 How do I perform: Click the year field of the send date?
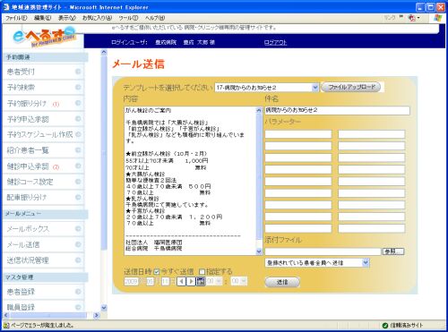coord(131,281)
